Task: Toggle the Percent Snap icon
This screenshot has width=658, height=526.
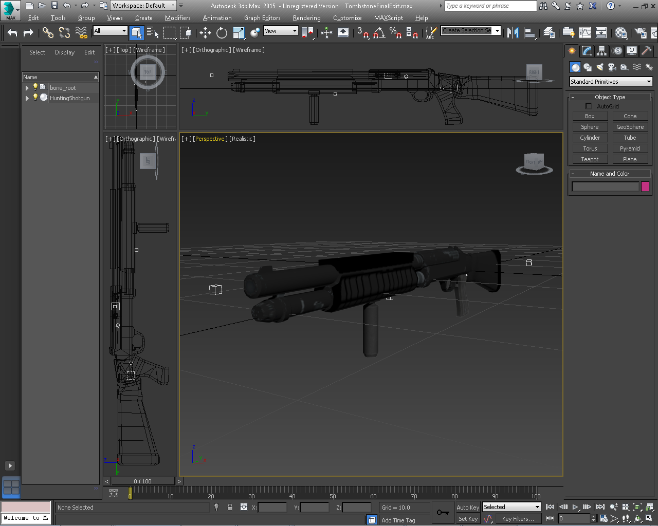Action: coord(395,32)
